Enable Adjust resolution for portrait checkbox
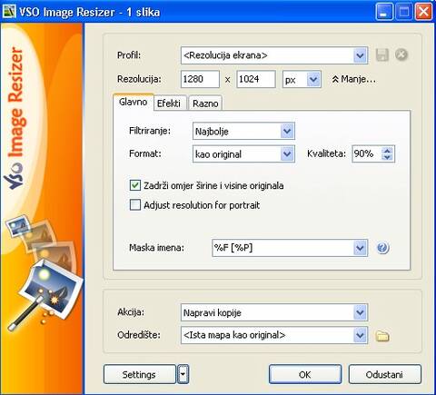Viewport: 436px width, 395px height. coord(135,205)
